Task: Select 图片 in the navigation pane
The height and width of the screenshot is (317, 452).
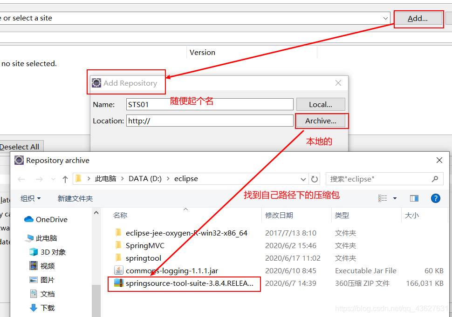Action: pyautogui.click(x=42, y=280)
